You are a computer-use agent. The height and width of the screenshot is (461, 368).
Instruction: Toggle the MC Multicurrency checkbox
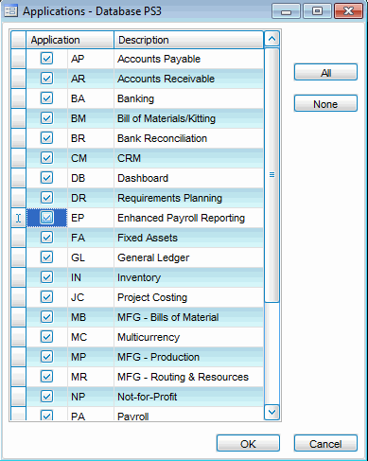coord(46,337)
